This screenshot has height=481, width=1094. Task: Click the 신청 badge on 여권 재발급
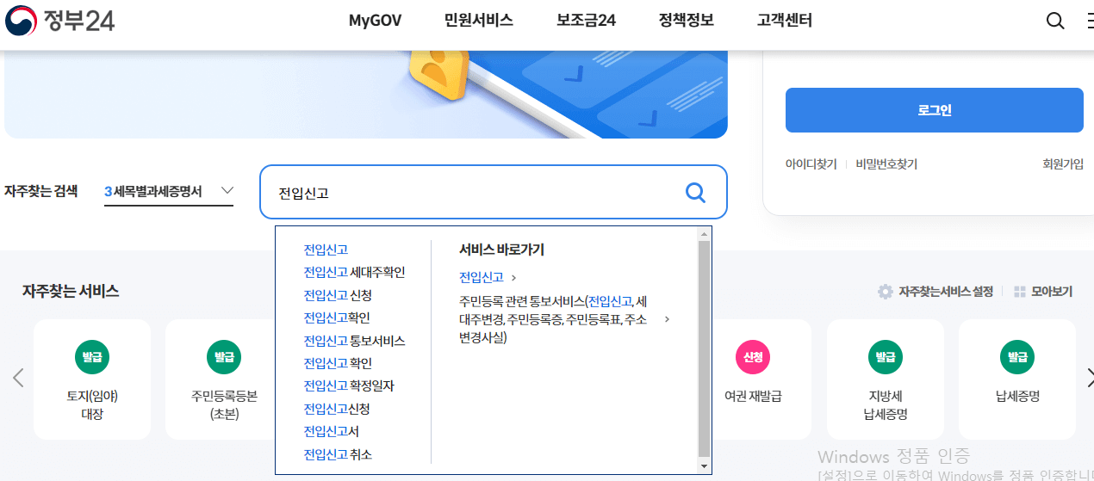click(x=753, y=356)
